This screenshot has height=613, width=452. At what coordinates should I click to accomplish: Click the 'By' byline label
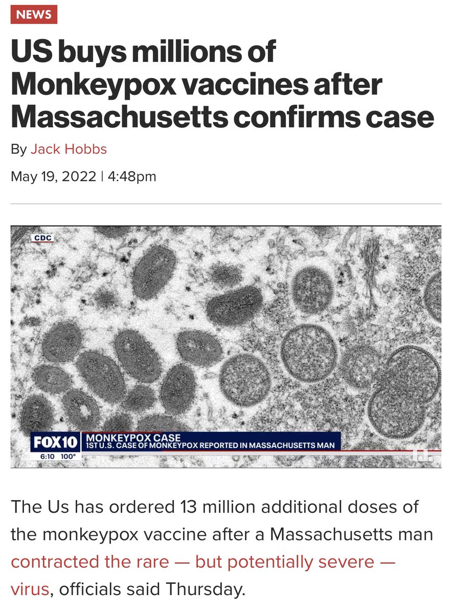[x=18, y=150]
